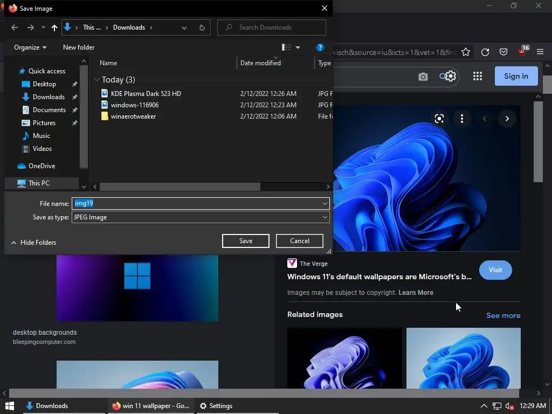
Task: Click the Save button
Action: click(246, 241)
